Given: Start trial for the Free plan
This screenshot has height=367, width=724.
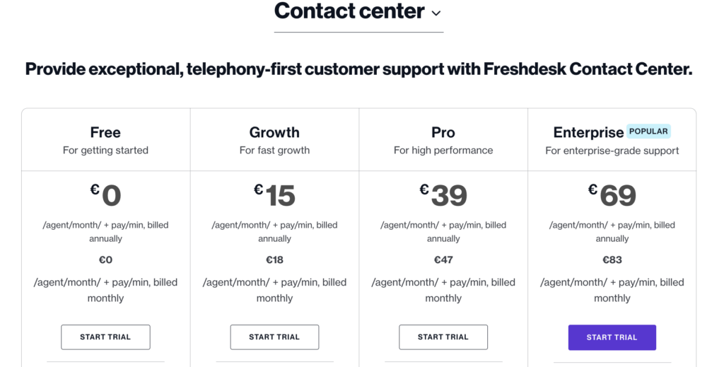Looking at the screenshot, I should point(105,337).
